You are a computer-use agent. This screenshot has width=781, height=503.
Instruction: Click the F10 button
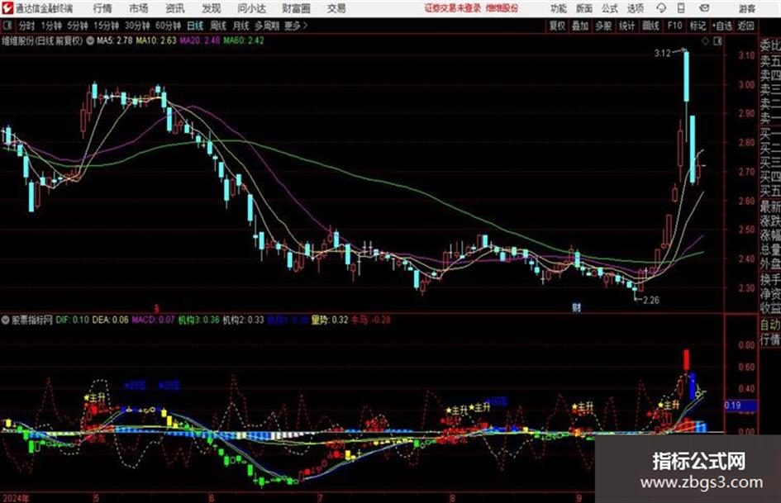pos(674,26)
